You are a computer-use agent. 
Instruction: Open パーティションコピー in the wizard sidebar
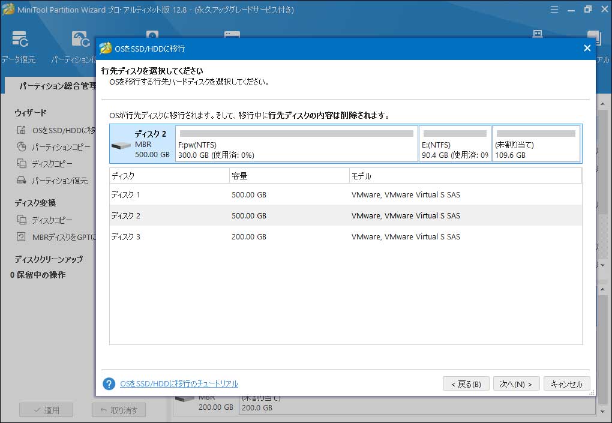61,147
